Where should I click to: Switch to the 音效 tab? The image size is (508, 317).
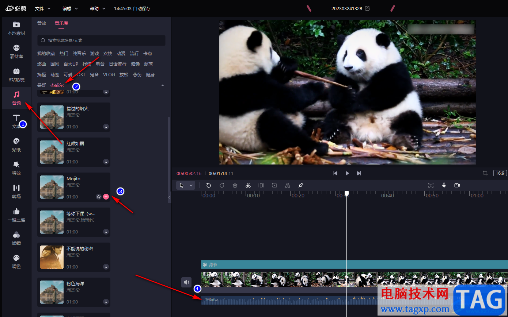coord(42,23)
